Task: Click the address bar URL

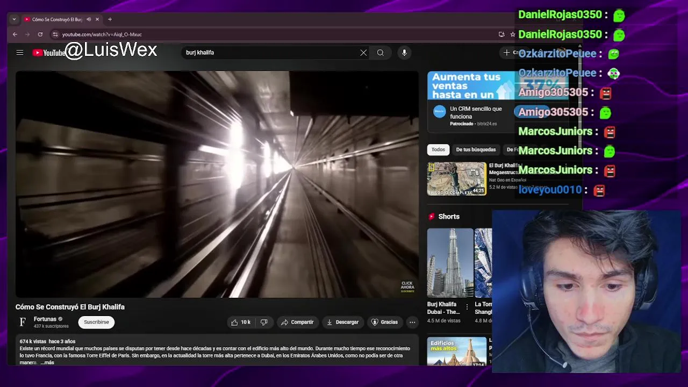Action: [102, 34]
